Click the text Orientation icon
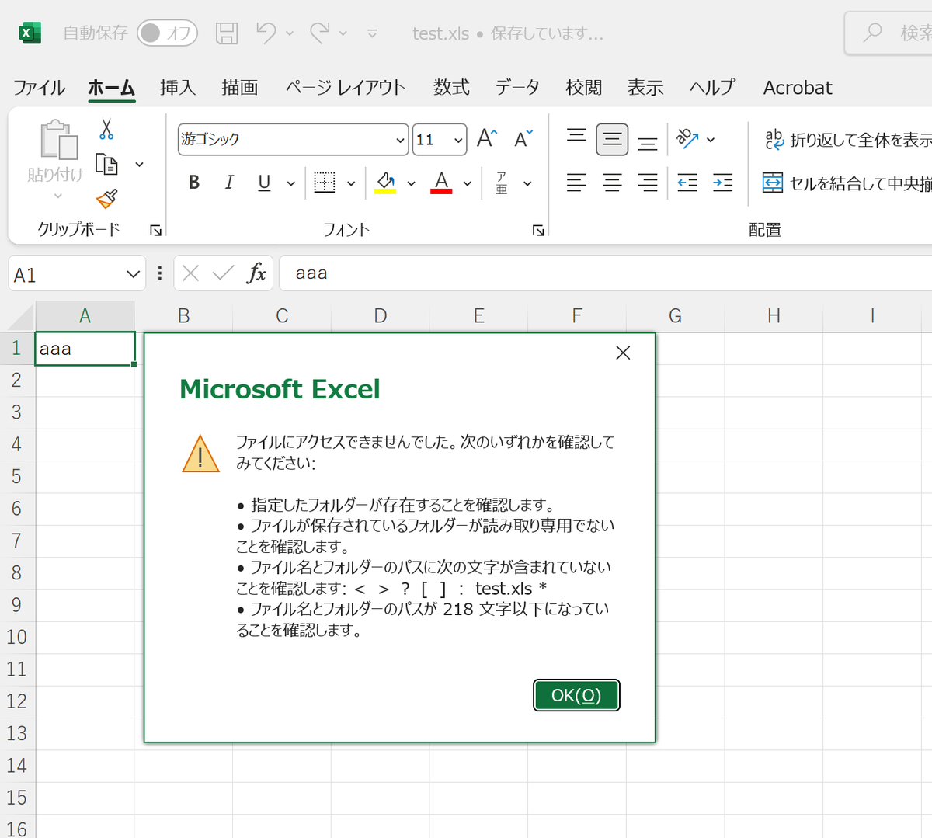Image resolution: width=932 pixels, height=838 pixels. 687,138
